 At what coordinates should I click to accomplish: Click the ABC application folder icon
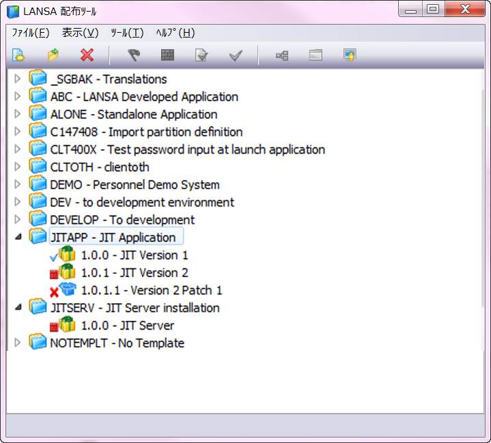point(38,96)
